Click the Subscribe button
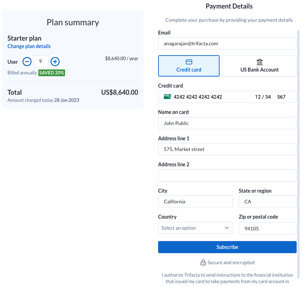This screenshot has height=287, width=302. [227, 247]
